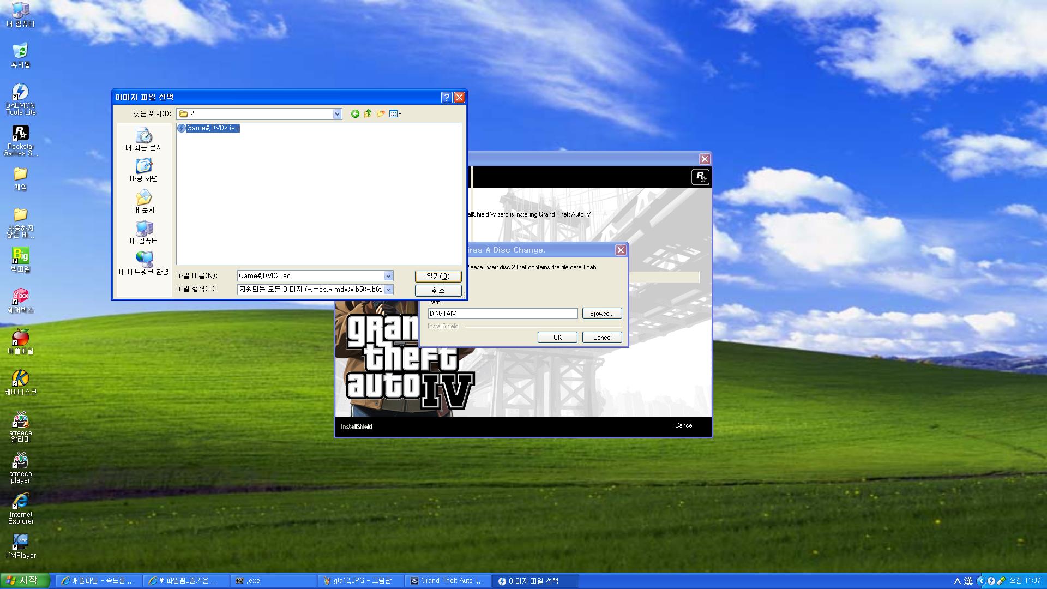The width and height of the screenshot is (1047, 589).
Task: Switch to 애플파일 taskbar window
Action: click(x=99, y=581)
